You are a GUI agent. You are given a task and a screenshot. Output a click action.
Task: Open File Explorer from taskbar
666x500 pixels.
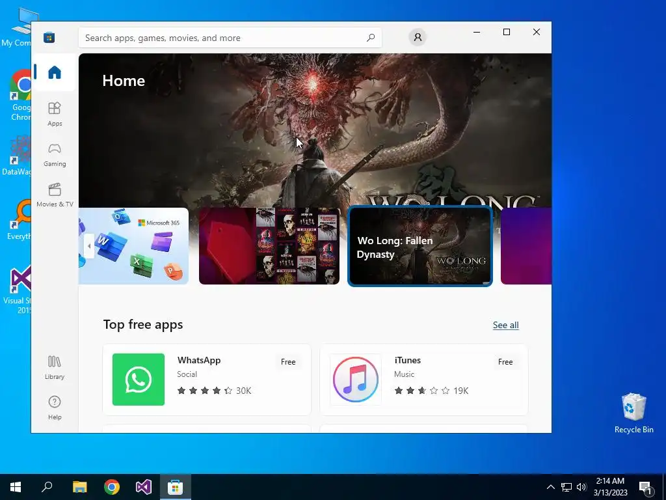pyautogui.click(x=80, y=487)
